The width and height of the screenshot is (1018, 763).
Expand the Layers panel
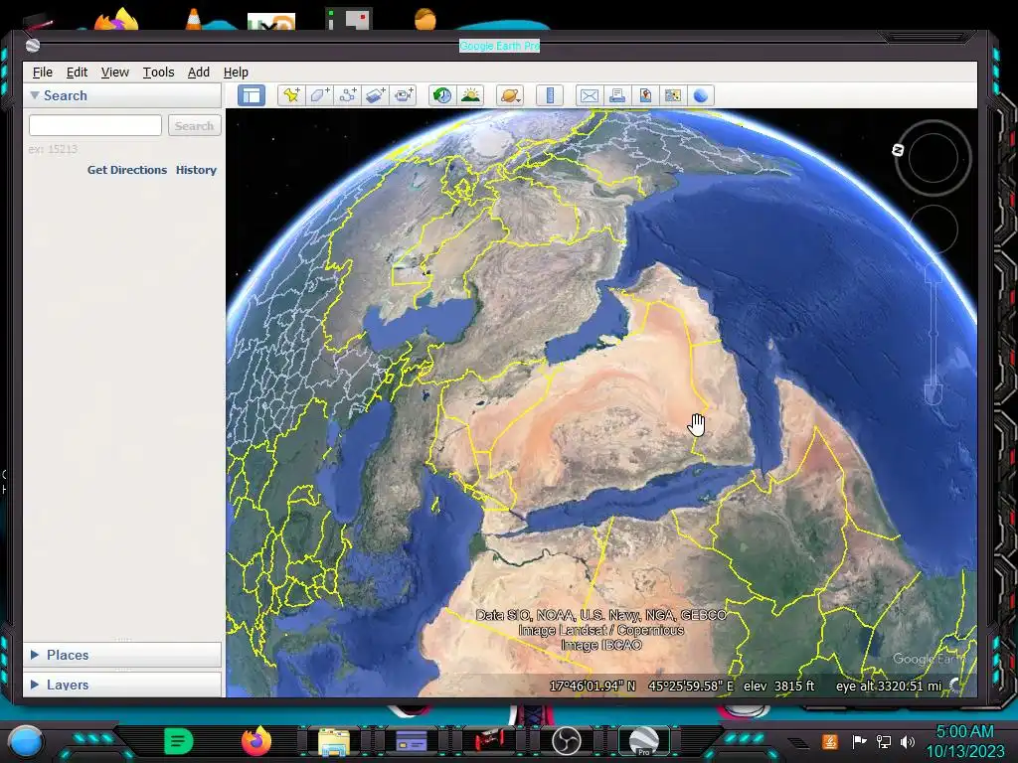point(35,685)
